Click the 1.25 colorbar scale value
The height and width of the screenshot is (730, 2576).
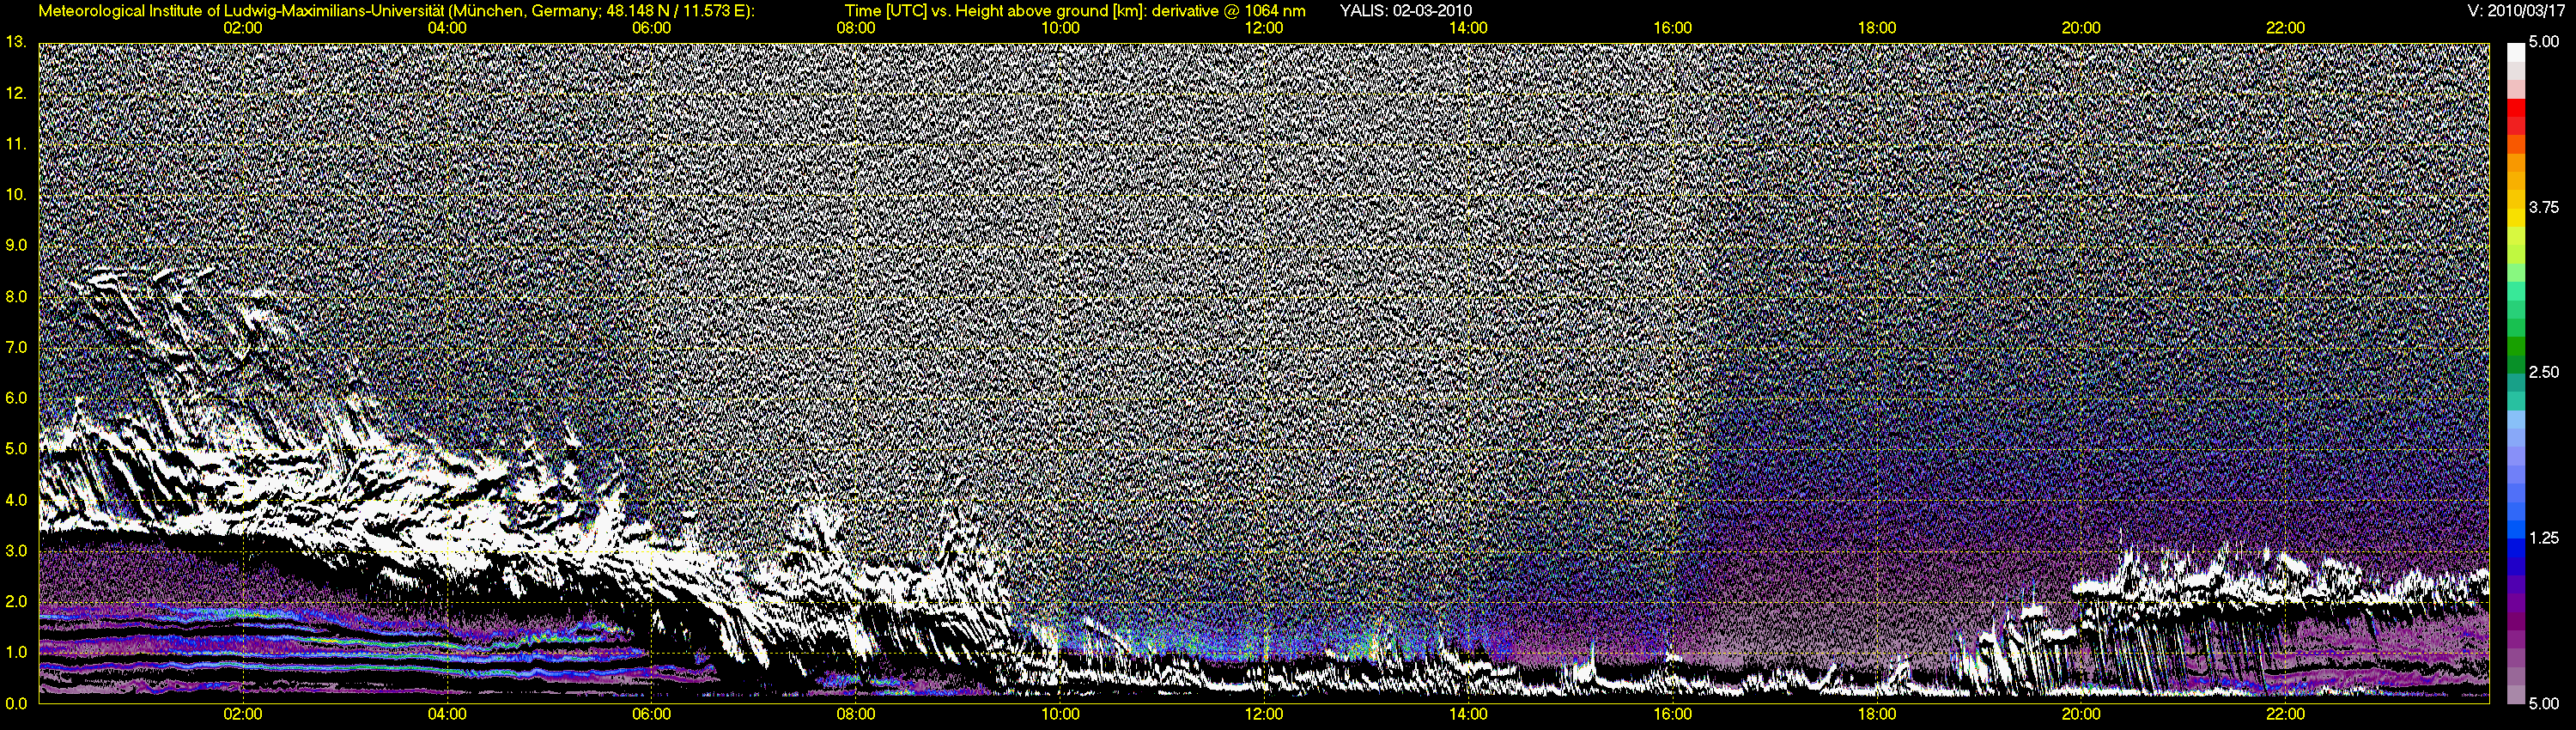pyautogui.click(x=2544, y=538)
